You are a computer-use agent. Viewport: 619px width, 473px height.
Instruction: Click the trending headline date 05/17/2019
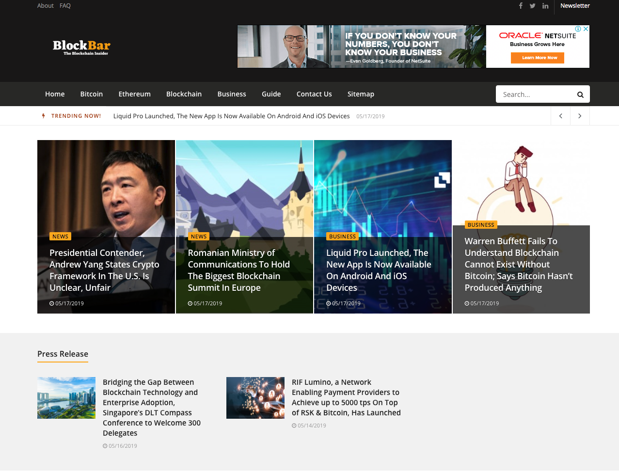pos(370,116)
